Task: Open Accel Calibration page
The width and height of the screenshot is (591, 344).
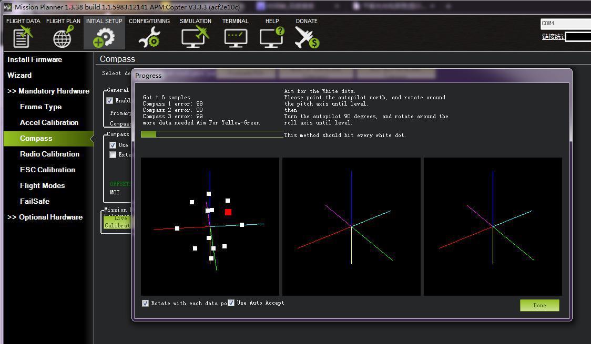Action: [x=49, y=123]
